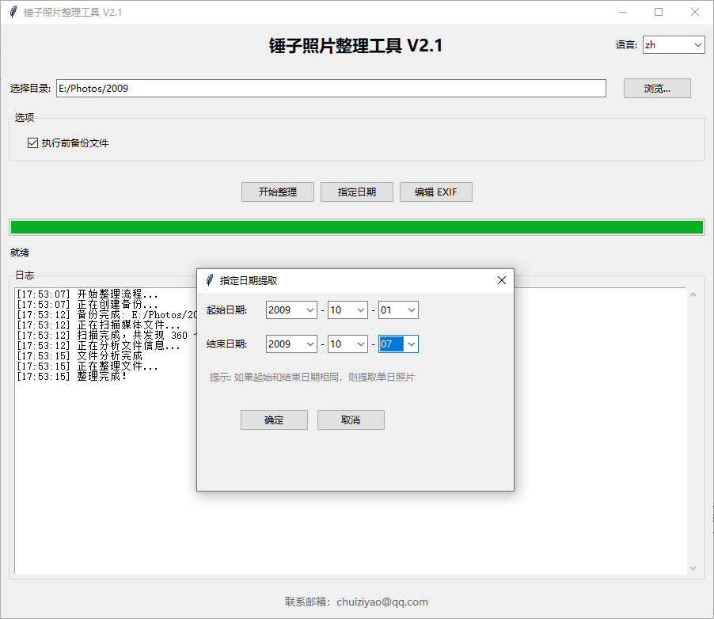Expand the start date year dropdown
Screen dimensions: 714x619
tap(310, 310)
